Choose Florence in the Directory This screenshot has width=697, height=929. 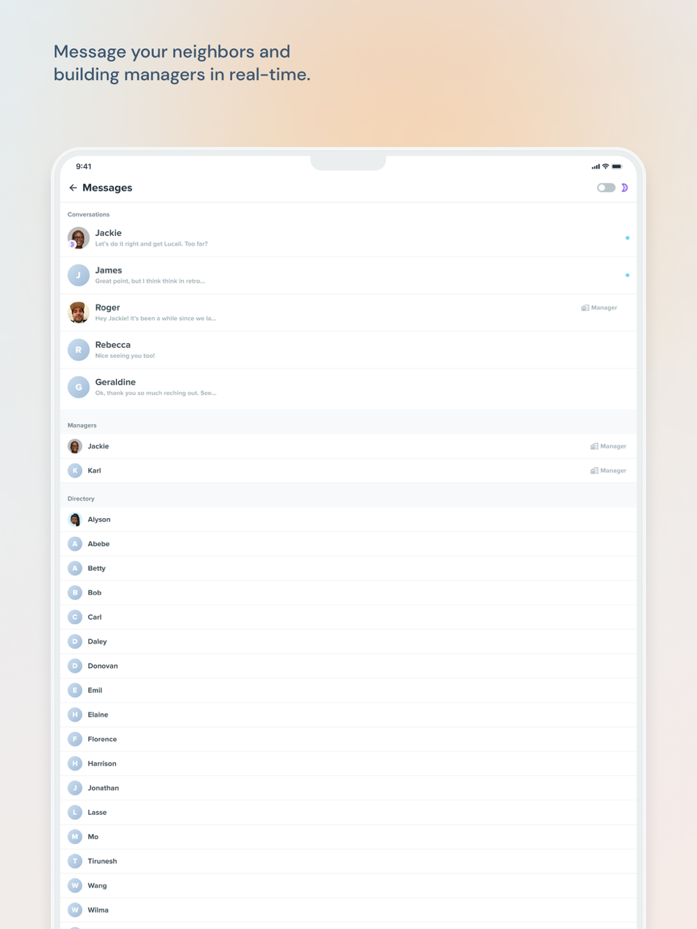(348, 739)
